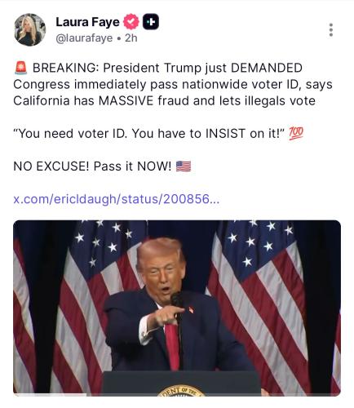Click the red siren emoji

tap(20, 68)
